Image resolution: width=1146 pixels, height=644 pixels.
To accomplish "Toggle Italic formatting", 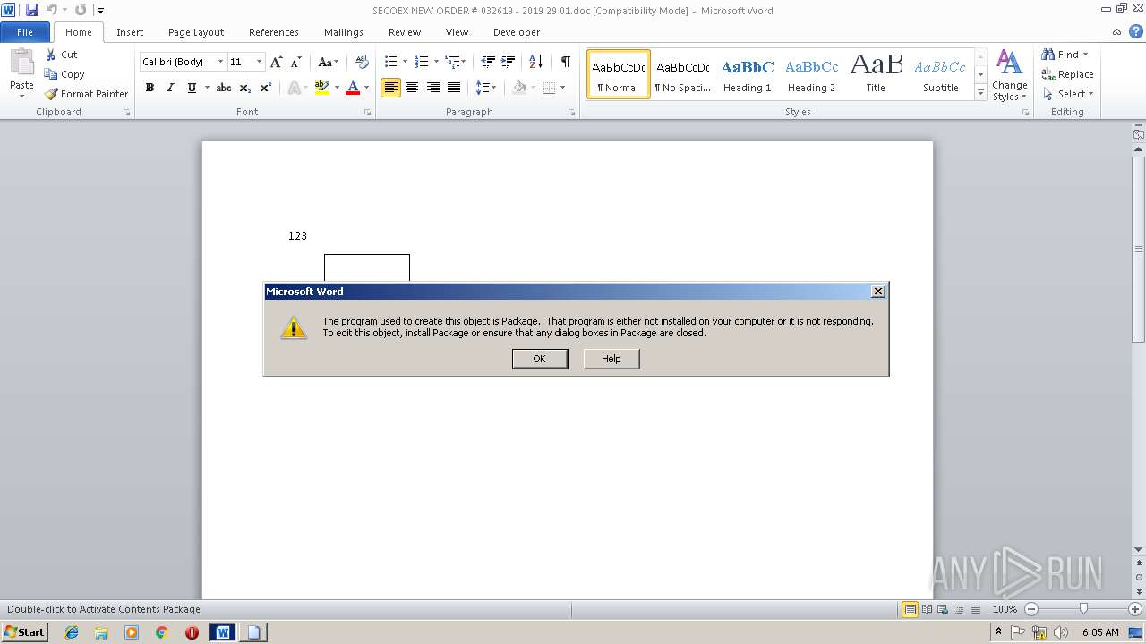I will (170, 88).
